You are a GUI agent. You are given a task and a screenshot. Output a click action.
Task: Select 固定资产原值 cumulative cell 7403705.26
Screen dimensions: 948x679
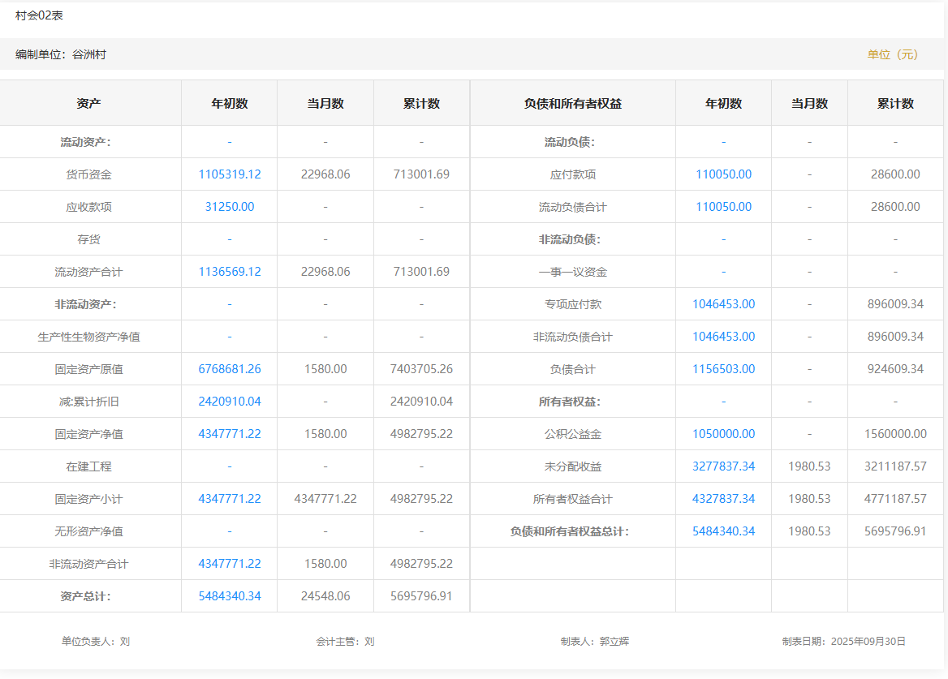tap(421, 369)
